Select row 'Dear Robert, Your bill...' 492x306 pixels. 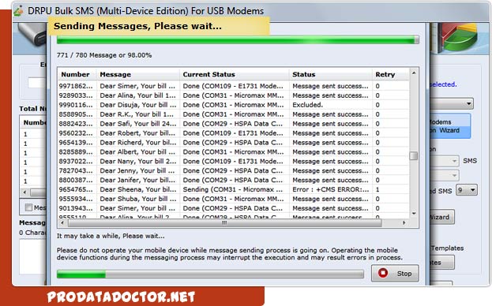click(x=234, y=133)
